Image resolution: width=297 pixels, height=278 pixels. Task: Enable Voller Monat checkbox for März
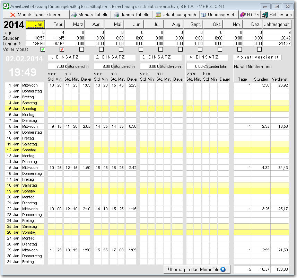(82, 50)
